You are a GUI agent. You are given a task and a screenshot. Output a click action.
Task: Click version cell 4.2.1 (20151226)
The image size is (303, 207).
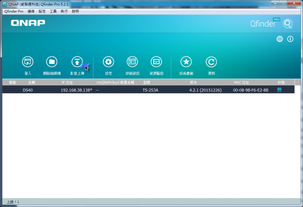click(205, 90)
